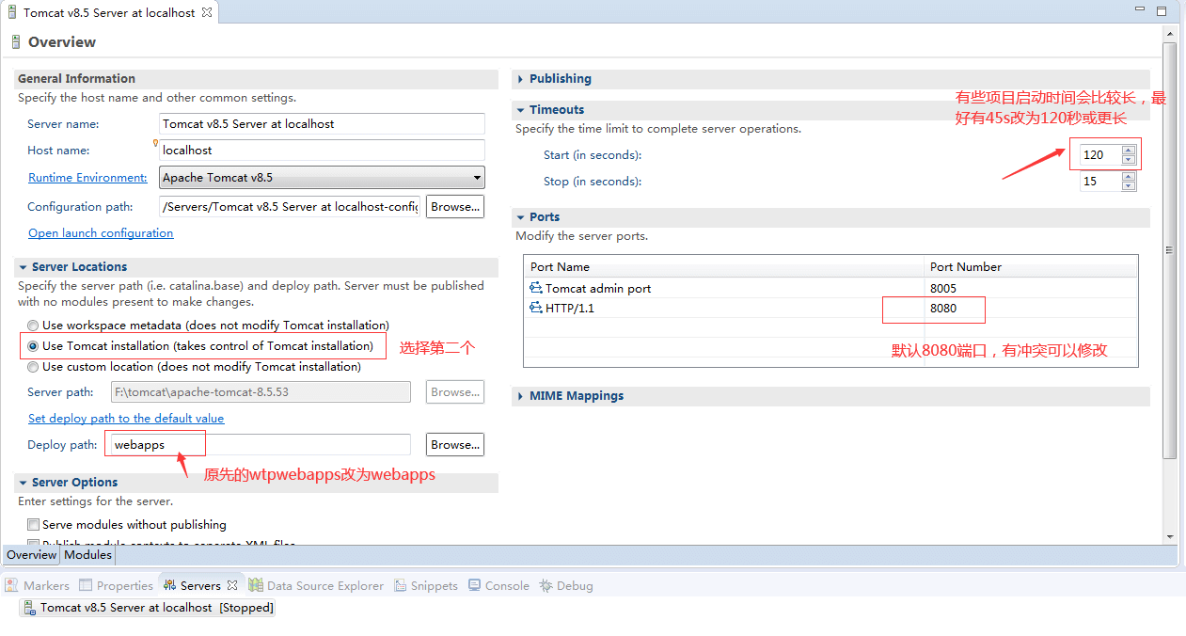Click the Data Source Explorer view icon
This screenshot has width=1186, height=636.
(x=256, y=585)
